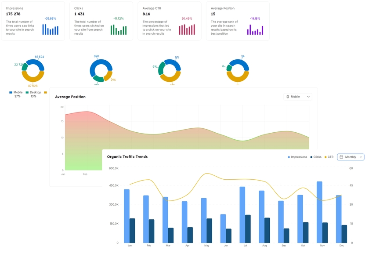This screenshot has height=254, width=369.
Task: Click the November impressions bar
Action: click(319, 212)
